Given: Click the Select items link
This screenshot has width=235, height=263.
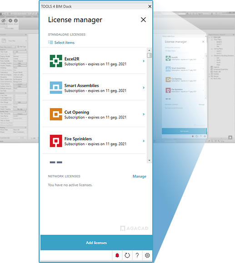Looking at the screenshot, I should tap(65, 42).
